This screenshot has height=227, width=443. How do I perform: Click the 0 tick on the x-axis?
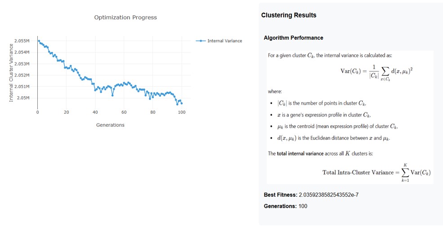(38, 112)
